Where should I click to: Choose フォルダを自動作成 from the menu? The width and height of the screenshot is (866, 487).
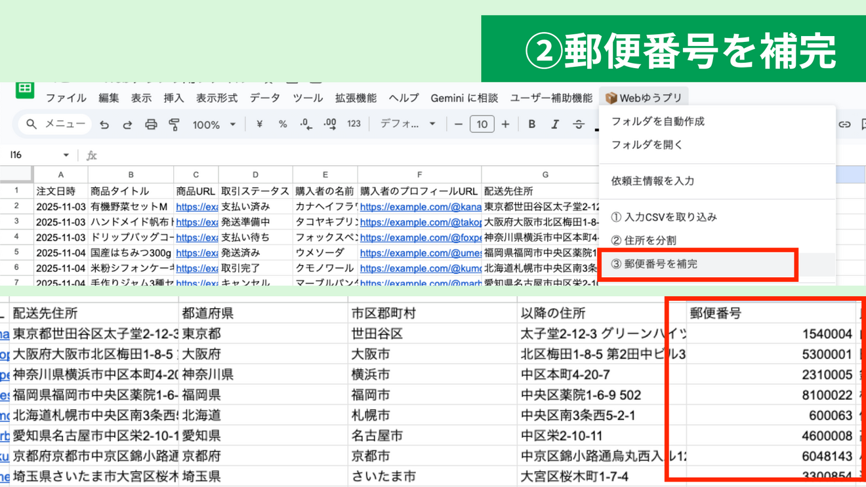click(x=718, y=121)
